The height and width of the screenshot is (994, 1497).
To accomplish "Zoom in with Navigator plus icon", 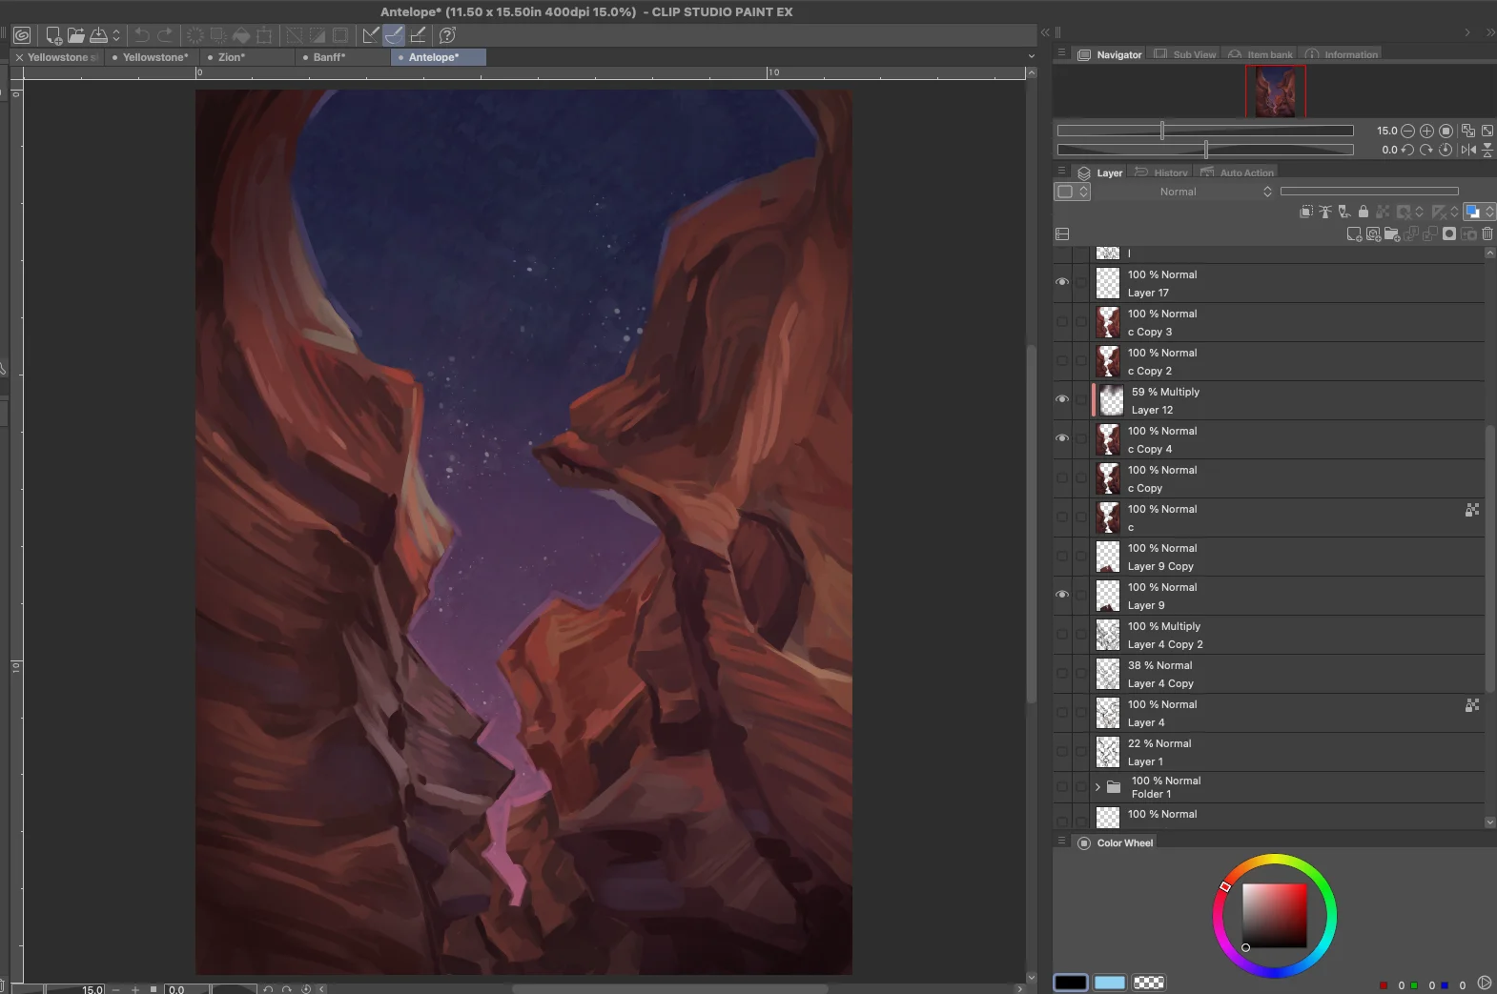I will tap(1426, 131).
